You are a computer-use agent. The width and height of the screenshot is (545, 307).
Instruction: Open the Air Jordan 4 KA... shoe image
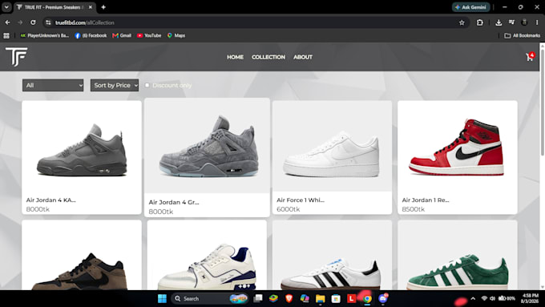pyautogui.click(x=82, y=147)
